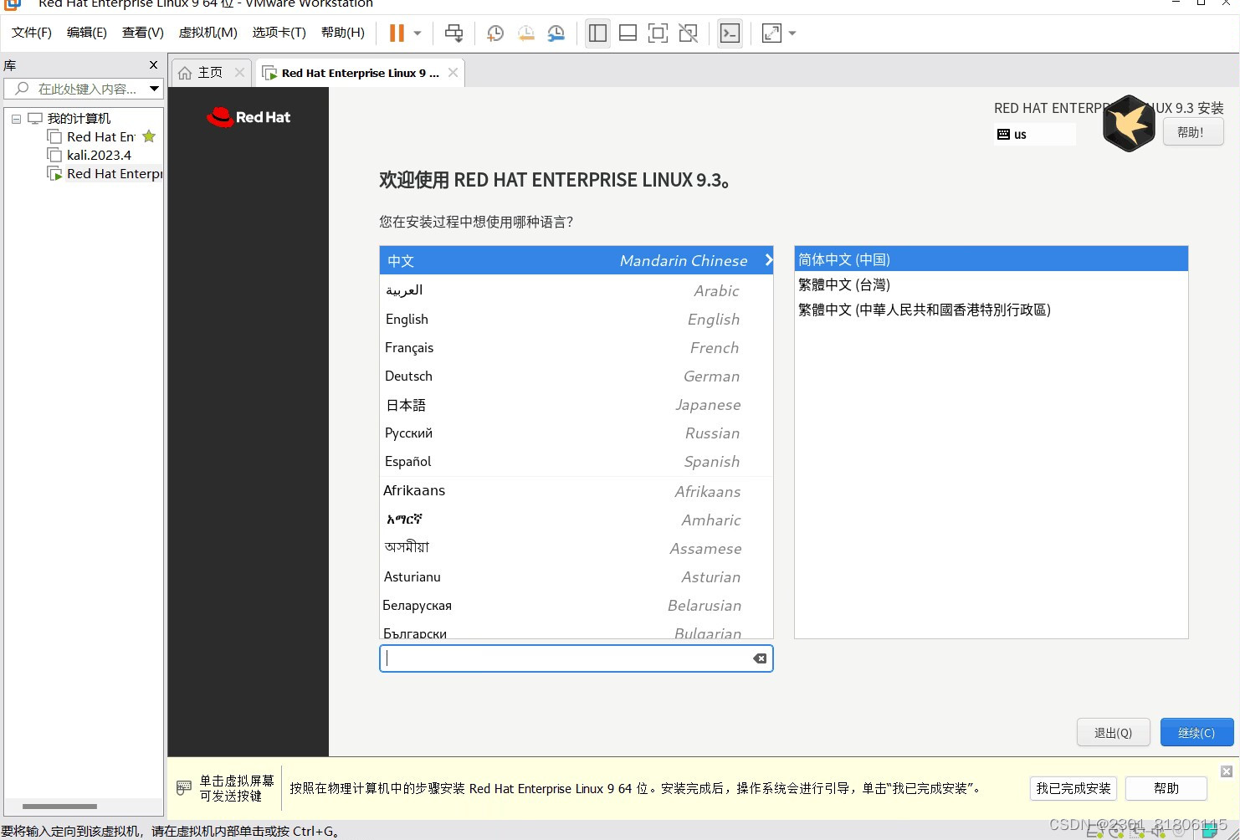Open the 查看(V) menu
This screenshot has height=840, width=1240.
click(x=143, y=33)
